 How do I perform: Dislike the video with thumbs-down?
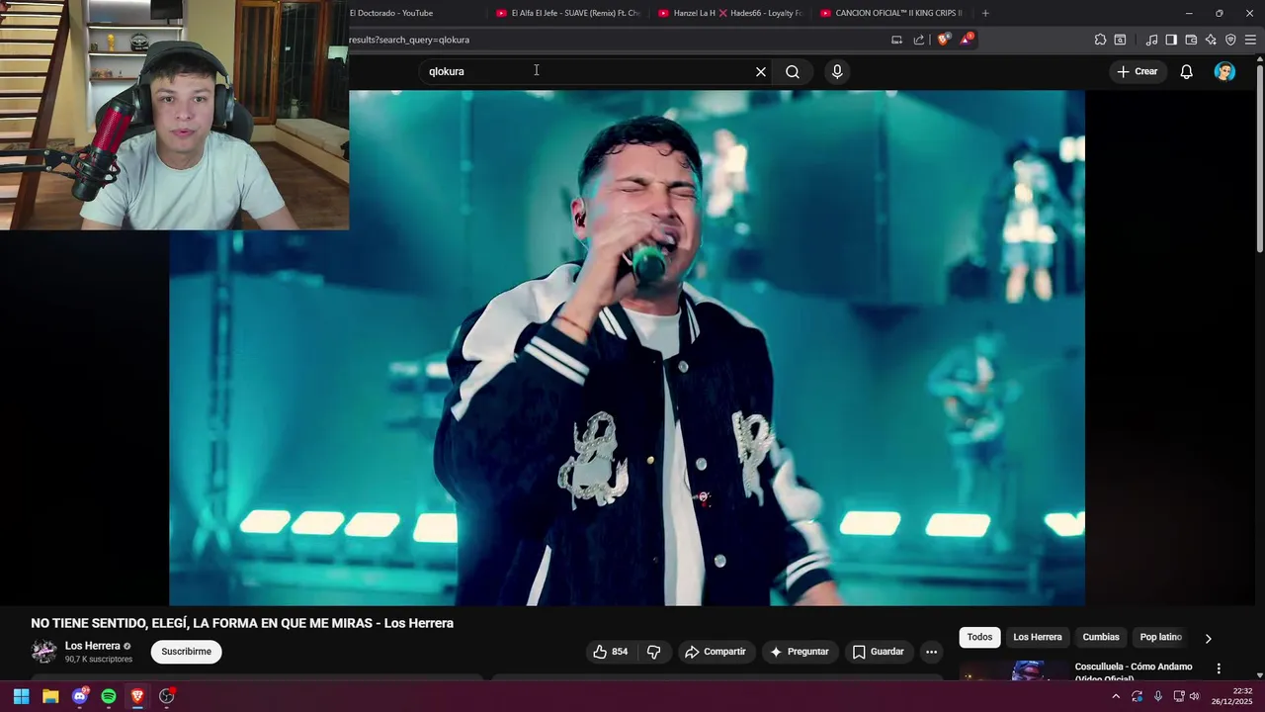tap(653, 652)
